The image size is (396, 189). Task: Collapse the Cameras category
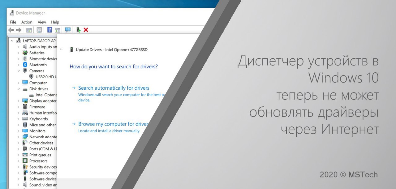point(19,71)
